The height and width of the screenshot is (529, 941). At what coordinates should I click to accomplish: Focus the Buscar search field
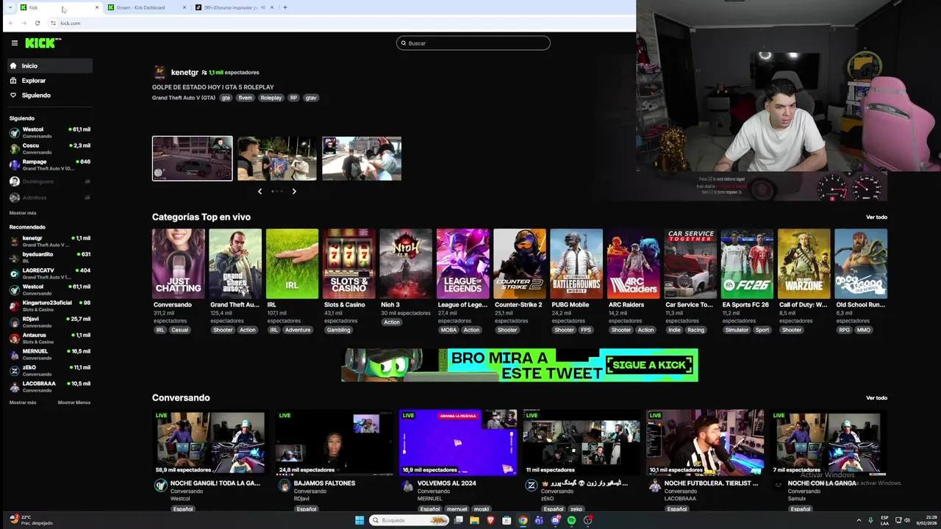(x=473, y=43)
